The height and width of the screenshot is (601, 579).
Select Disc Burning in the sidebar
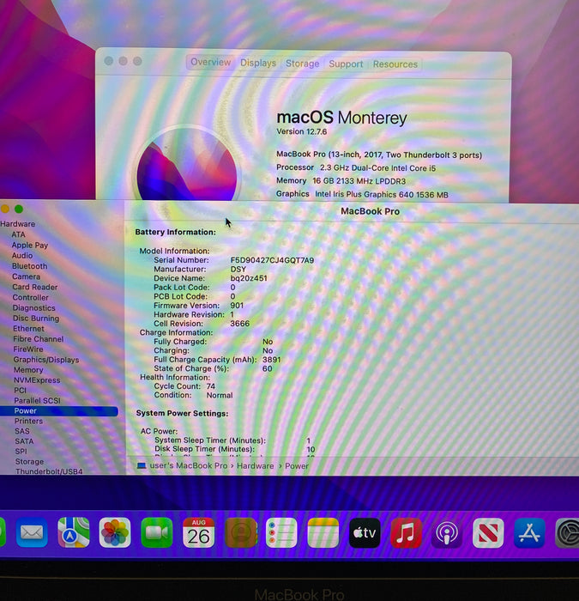36,319
